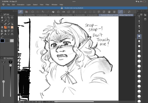Toggle the highlighted brush-stroke icon in command bar
This screenshot has height=103, width=148.
point(120,12)
